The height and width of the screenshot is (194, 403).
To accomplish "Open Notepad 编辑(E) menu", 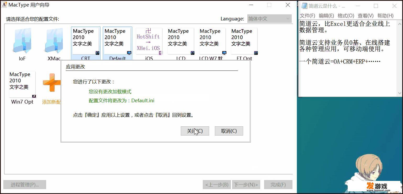I will click(326, 16).
